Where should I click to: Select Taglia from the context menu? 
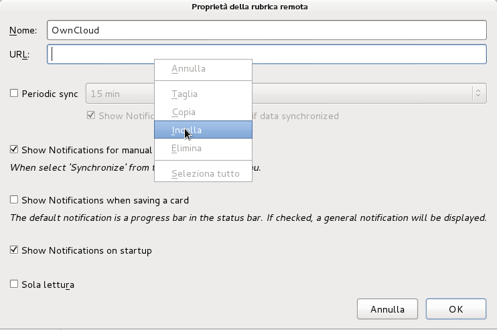coord(185,94)
